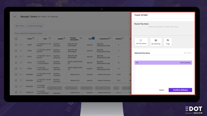Open the active Status column filter
The image size is (207, 116).
pyautogui.click(x=93, y=38)
